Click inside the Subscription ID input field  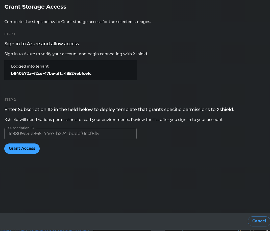pyautogui.click(x=70, y=134)
